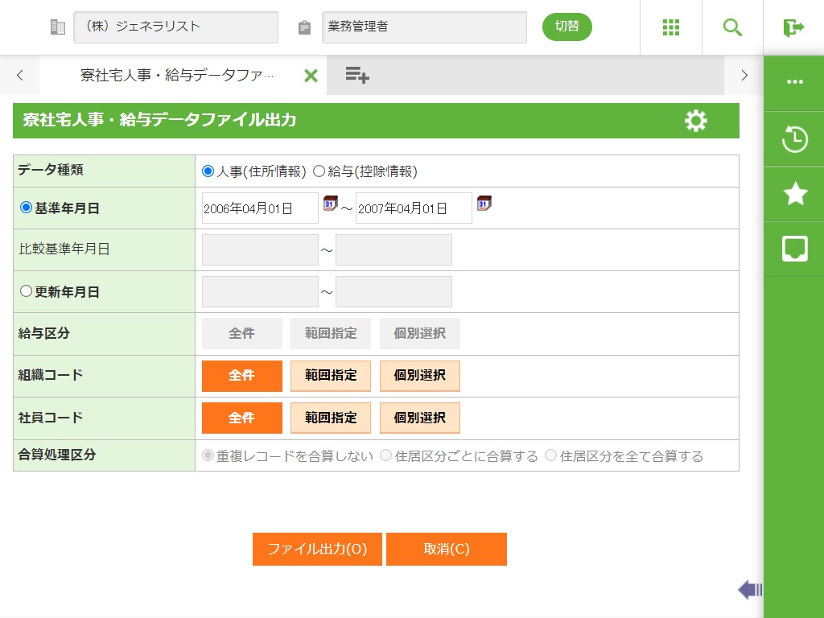Expand the three-dots sidebar menu
Image resolution: width=824 pixels, height=618 pixels.
[x=794, y=82]
